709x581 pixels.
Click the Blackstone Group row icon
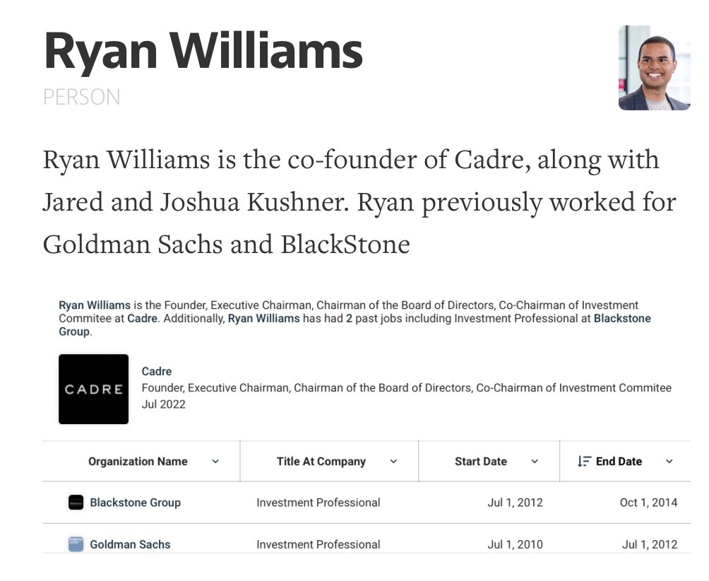pos(76,503)
